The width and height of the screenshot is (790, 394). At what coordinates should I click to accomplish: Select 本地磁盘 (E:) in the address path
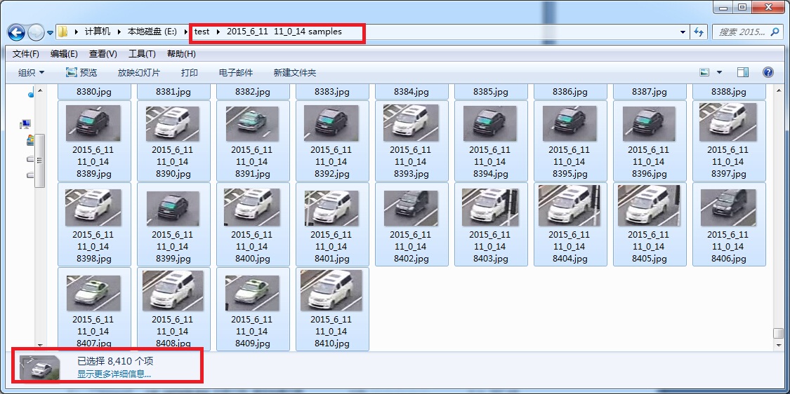point(152,32)
